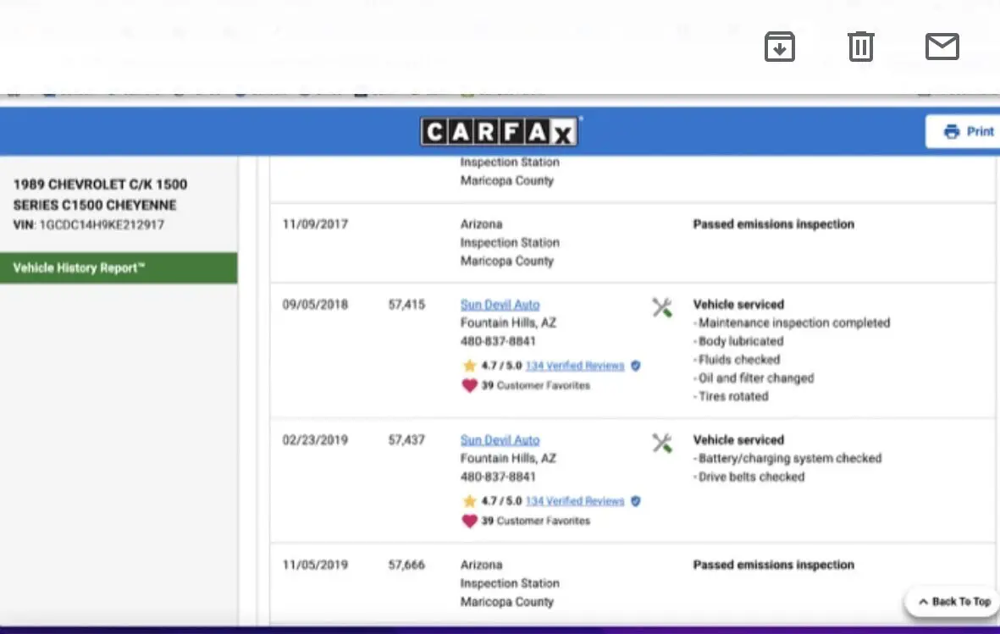
Task: Click the archive icon in top bar
Action: (x=779, y=47)
